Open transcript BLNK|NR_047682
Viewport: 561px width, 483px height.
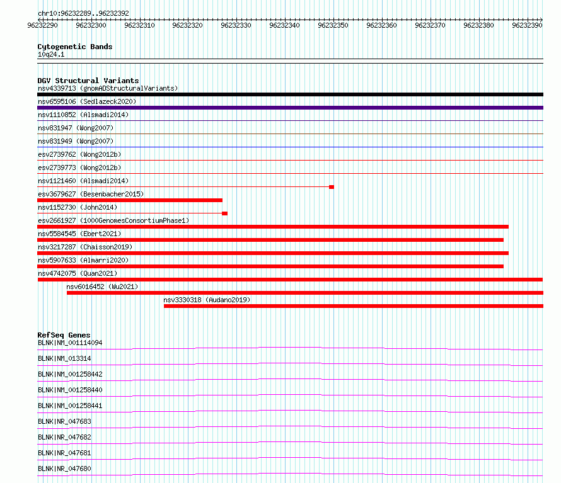tap(64, 437)
